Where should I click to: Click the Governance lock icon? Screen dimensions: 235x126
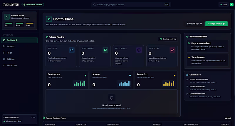[x=187, y=75]
